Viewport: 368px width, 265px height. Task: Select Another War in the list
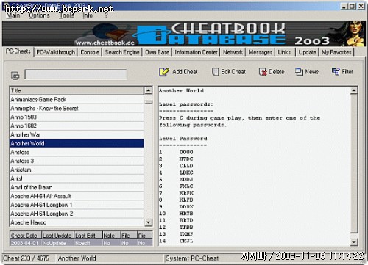(77, 135)
